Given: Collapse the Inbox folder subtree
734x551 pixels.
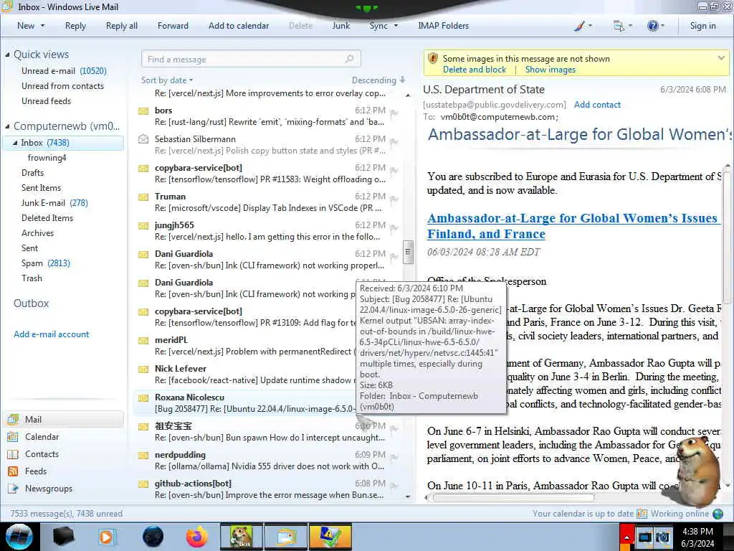Looking at the screenshot, I should (15, 143).
